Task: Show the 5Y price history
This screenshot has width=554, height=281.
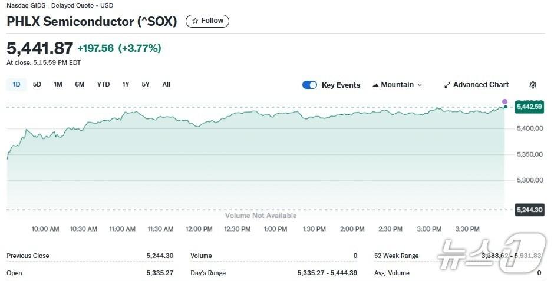Action: [146, 84]
